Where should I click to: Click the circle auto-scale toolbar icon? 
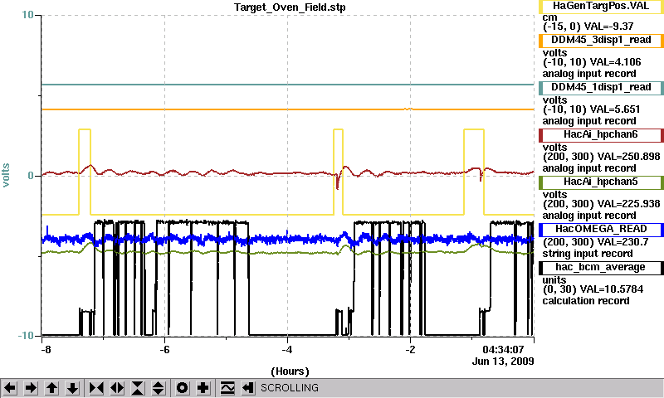tap(183, 388)
